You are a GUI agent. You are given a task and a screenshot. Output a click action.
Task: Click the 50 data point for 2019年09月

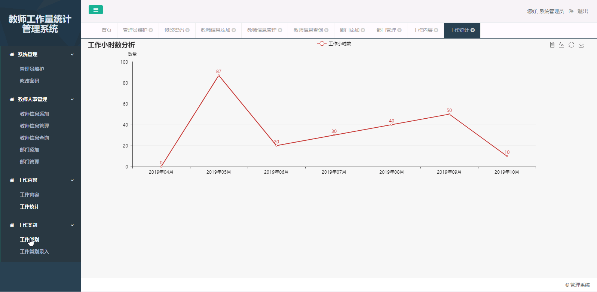(449, 114)
